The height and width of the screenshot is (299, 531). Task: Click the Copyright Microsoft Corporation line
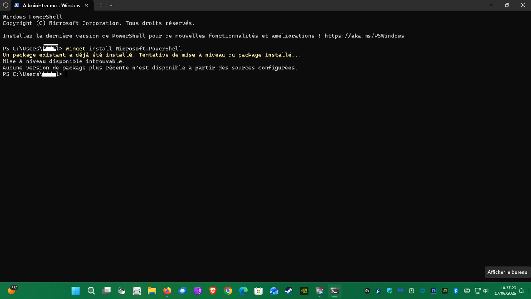tap(99, 23)
